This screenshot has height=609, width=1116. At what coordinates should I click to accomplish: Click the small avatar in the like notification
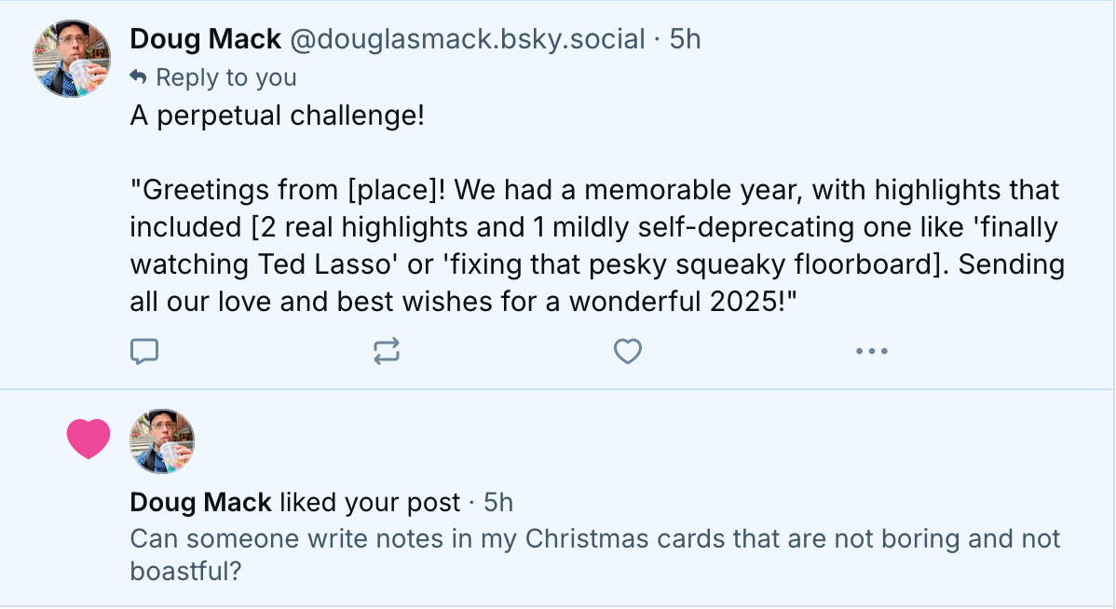click(161, 440)
